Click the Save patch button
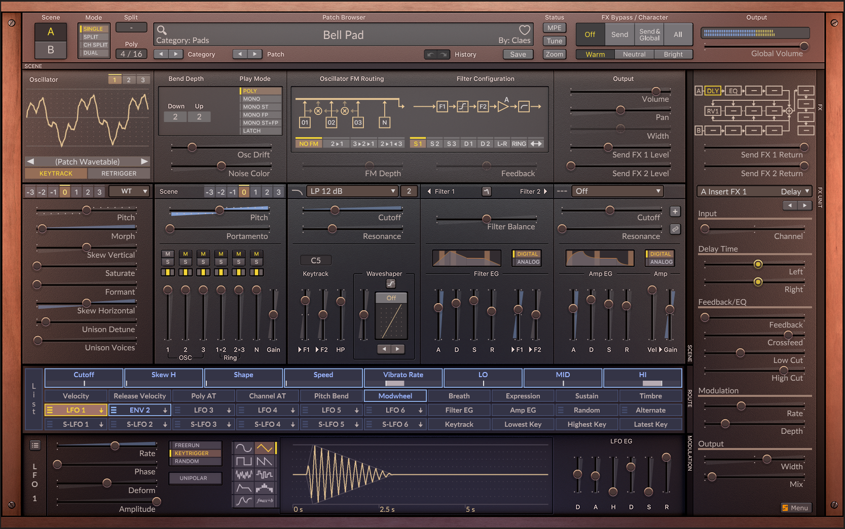This screenshot has height=529, width=845. tap(518, 55)
